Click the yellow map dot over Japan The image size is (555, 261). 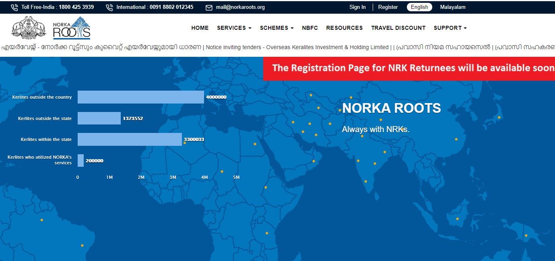click(x=499, y=118)
